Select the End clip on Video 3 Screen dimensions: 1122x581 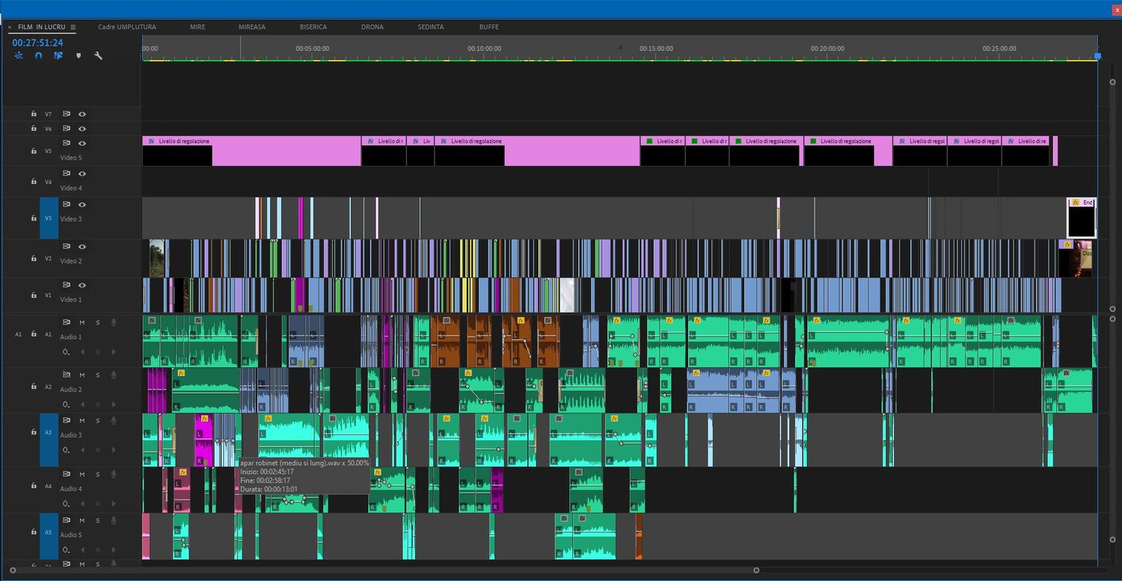(x=1081, y=218)
